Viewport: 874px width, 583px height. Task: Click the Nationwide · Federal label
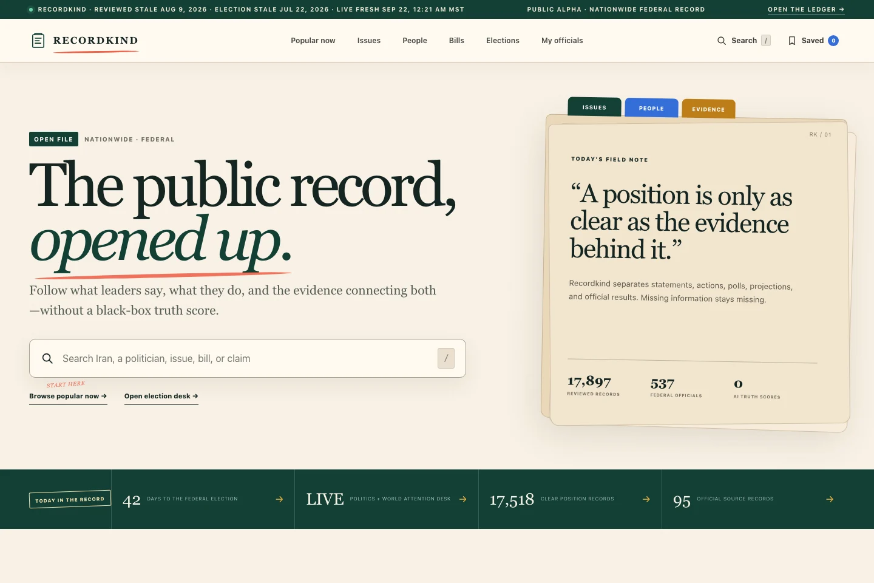(x=129, y=139)
